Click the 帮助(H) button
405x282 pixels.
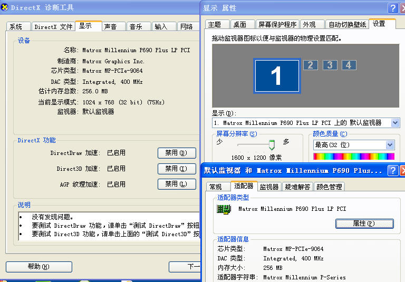38,267
